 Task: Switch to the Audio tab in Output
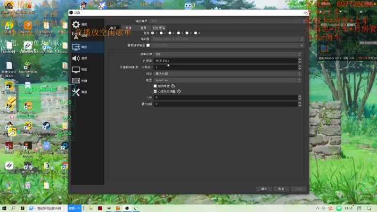tap(144, 28)
